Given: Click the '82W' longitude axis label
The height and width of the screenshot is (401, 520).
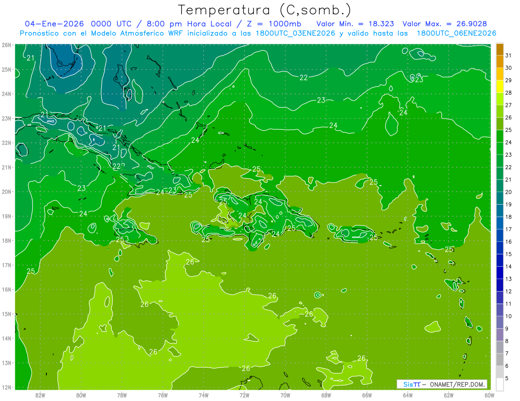Looking at the screenshot, I should (x=40, y=395).
